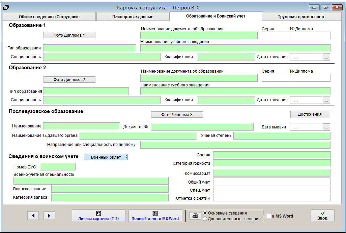The height and width of the screenshot is (233, 346).
Task: Click the Ученая степень field
Action: coord(282,136)
